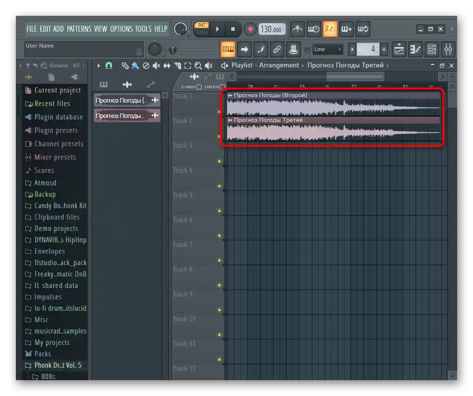
Task: Click the record button in the transport
Action: pos(250,29)
